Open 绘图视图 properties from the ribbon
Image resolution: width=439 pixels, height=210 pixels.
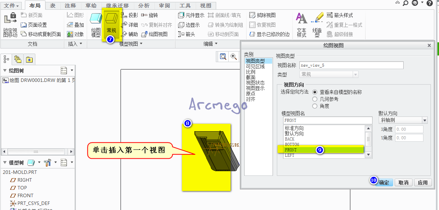coord(154,35)
